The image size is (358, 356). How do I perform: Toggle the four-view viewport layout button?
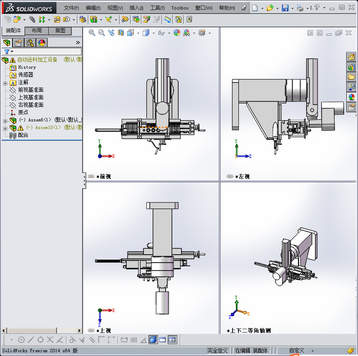[172, 340]
